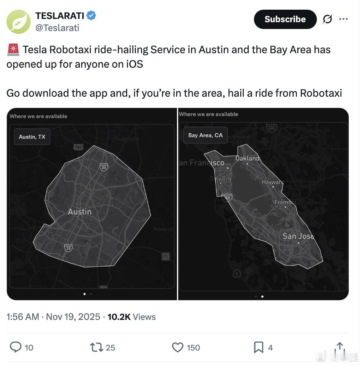Open the 10.2K Views analytics
Screen dimensions: 362x365
[x=131, y=317]
